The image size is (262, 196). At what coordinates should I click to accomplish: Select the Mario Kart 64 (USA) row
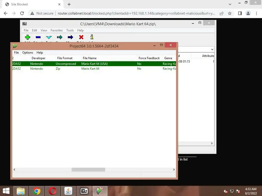[x=94, y=64]
